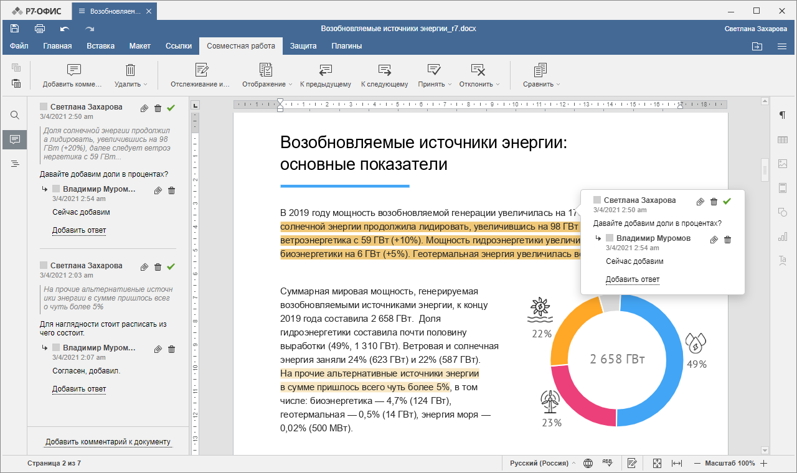Fit page to screen in the status bar
The height and width of the screenshot is (473, 797).
click(657, 463)
